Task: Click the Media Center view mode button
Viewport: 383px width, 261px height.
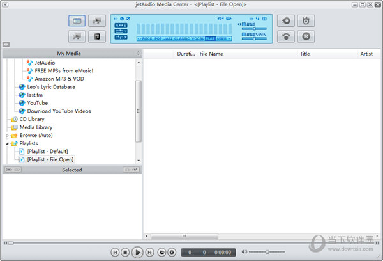Action: 77,21
